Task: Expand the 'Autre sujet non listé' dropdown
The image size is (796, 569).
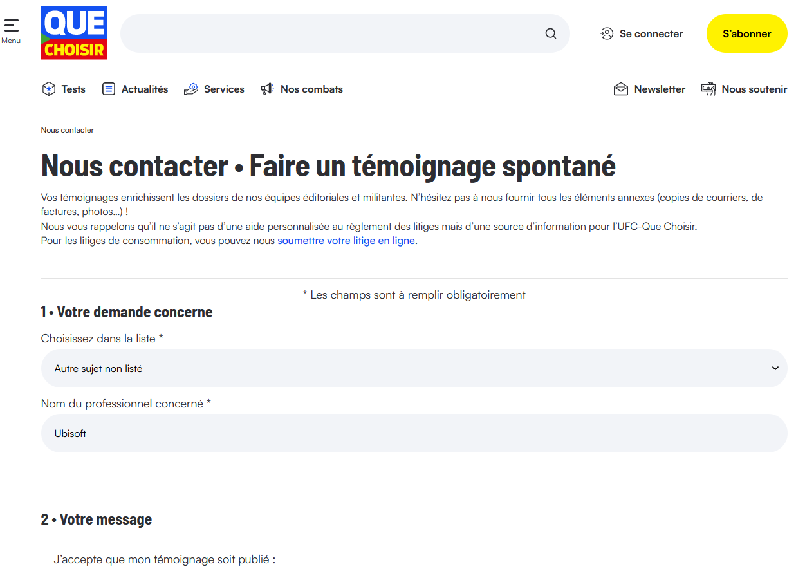Action: point(414,368)
